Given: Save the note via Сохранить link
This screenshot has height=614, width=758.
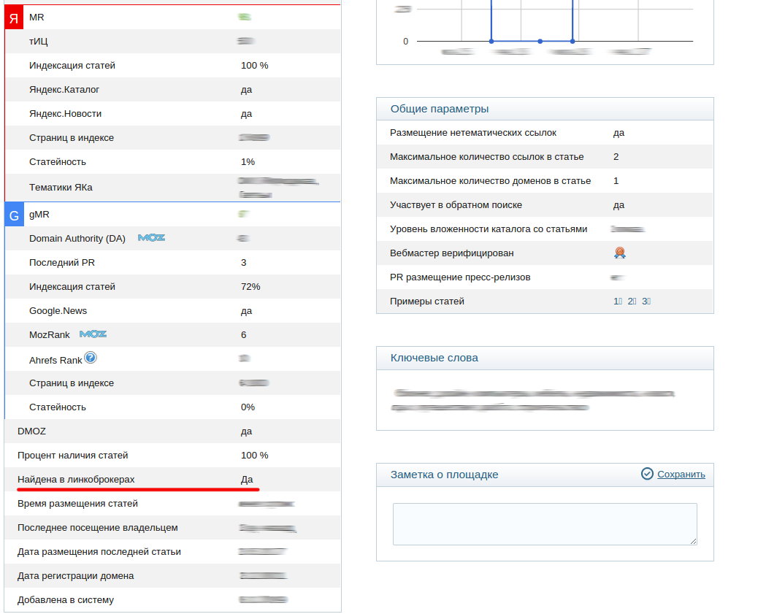Looking at the screenshot, I should [x=681, y=475].
